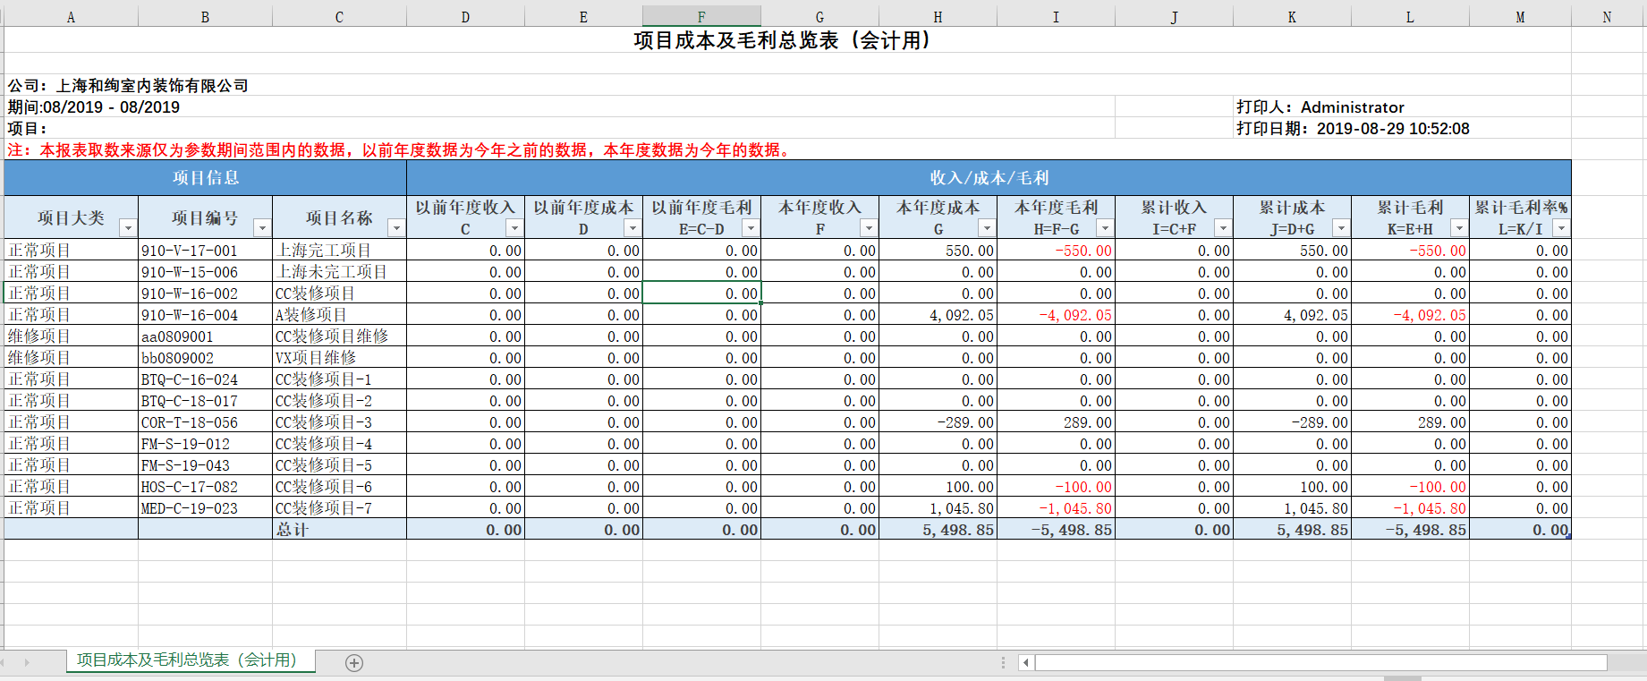The image size is (1647, 681).
Task: Add a new sheet with plus icon
Action: coord(354,663)
